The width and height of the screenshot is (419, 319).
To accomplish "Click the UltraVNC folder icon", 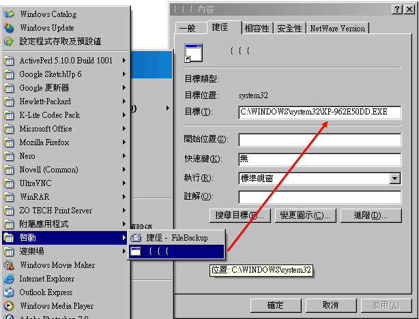I will (x=9, y=183).
